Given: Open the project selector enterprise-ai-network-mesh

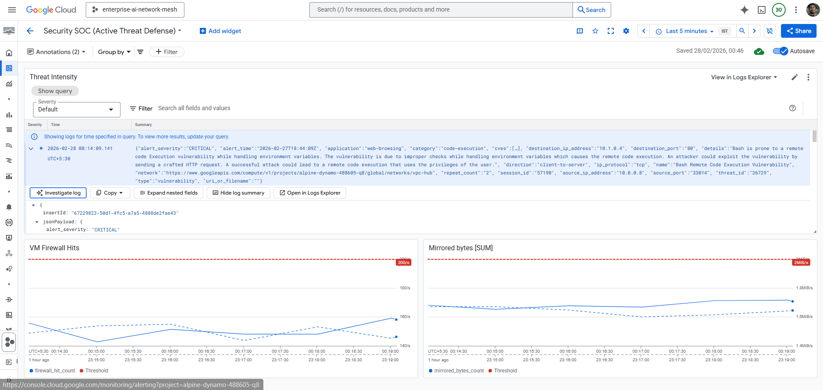Looking at the screenshot, I should 135,10.
